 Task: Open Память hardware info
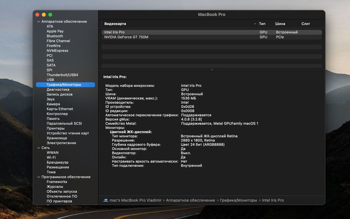coord(53,118)
